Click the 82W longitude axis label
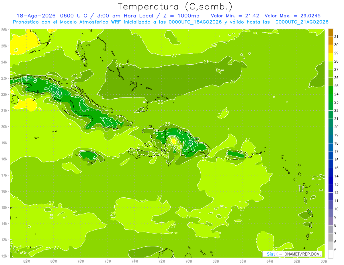Screen dimensions: 344x265 pyautogui.click(x=27, y=261)
